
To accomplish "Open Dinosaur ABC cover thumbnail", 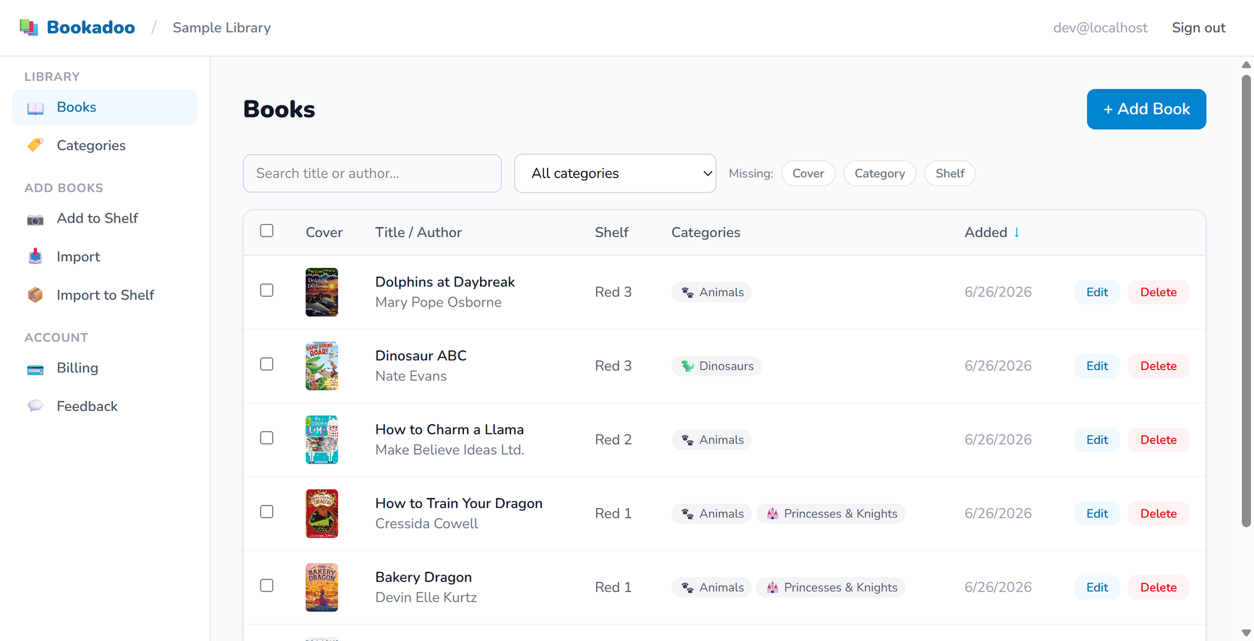I will (x=322, y=366).
